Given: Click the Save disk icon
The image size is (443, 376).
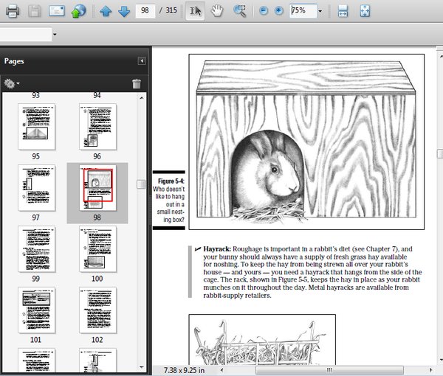Looking at the screenshot, I should click(x=35, y=11).
